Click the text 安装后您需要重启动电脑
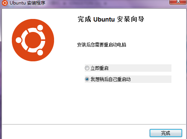The image size is (187, 139). click(x=101, y=45)
